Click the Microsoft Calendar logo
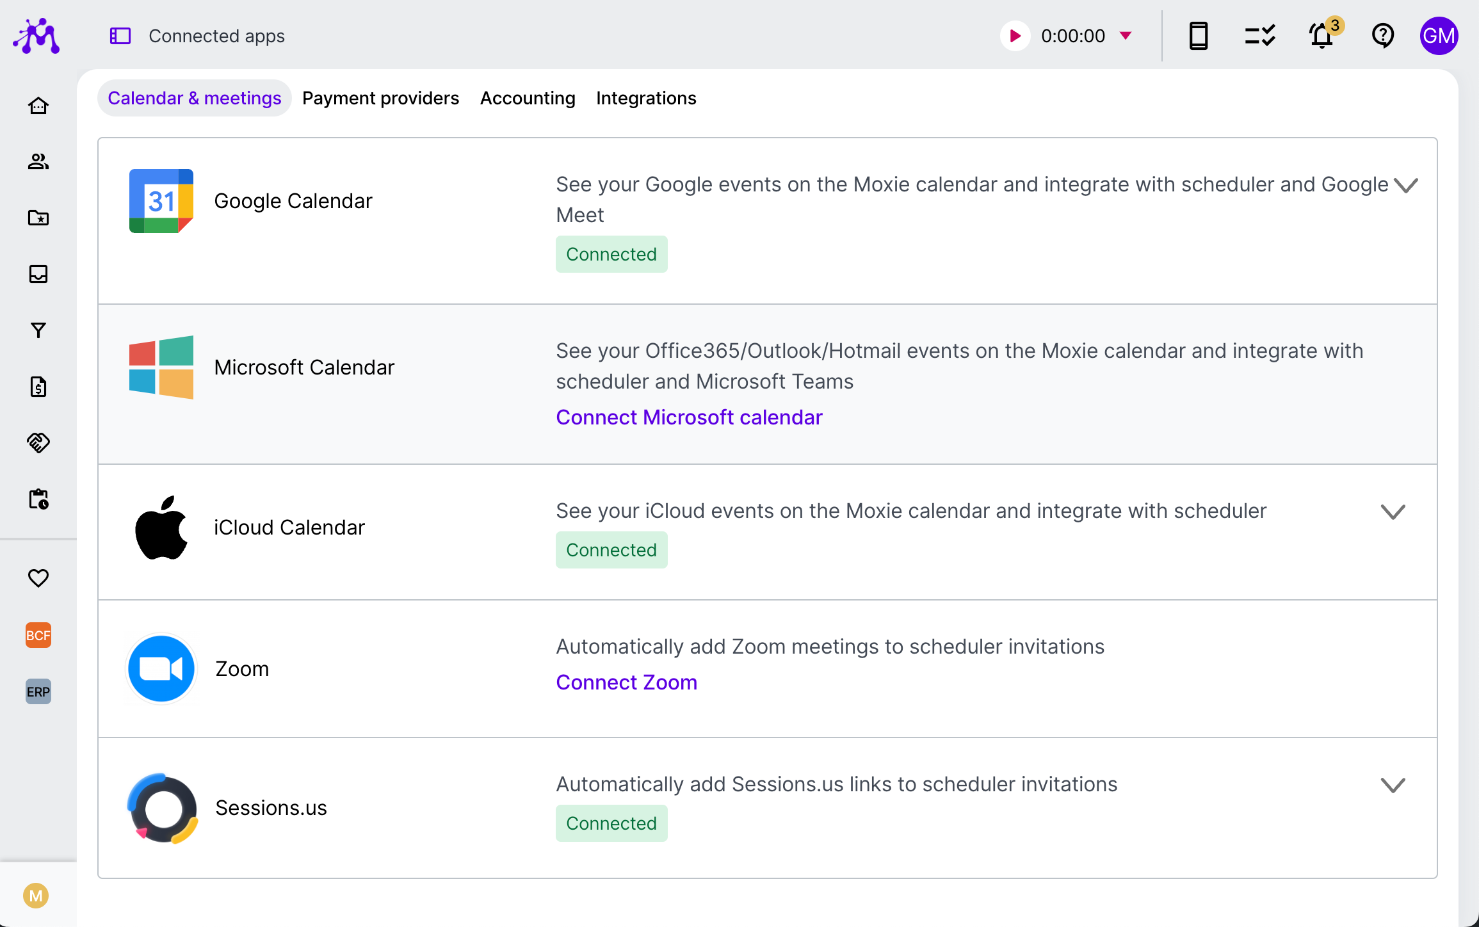This screenshot has height=927, width=1479. [161, 367]
